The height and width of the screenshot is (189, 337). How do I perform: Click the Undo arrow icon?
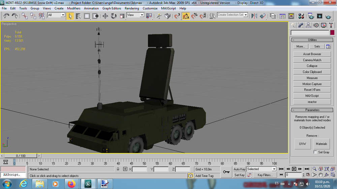click(6, 16)
